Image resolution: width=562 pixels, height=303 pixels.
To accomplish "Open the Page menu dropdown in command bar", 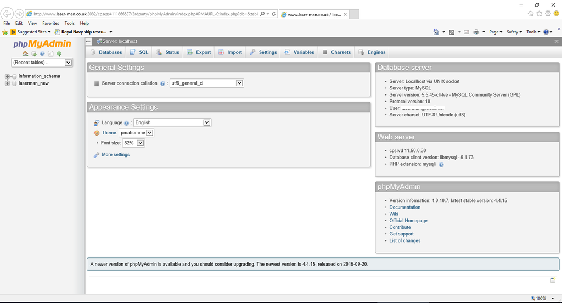I will click(496, 32).
